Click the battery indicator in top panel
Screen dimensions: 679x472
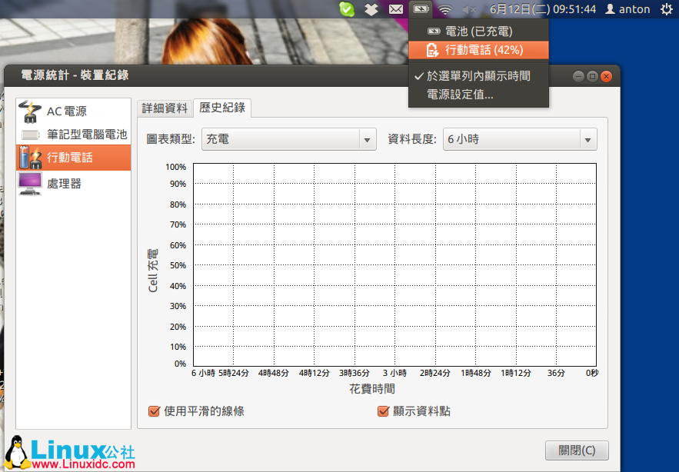click(x=421, y=8)
